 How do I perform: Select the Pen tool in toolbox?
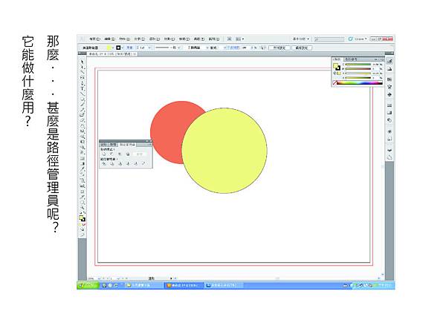(x=83, y=83)
